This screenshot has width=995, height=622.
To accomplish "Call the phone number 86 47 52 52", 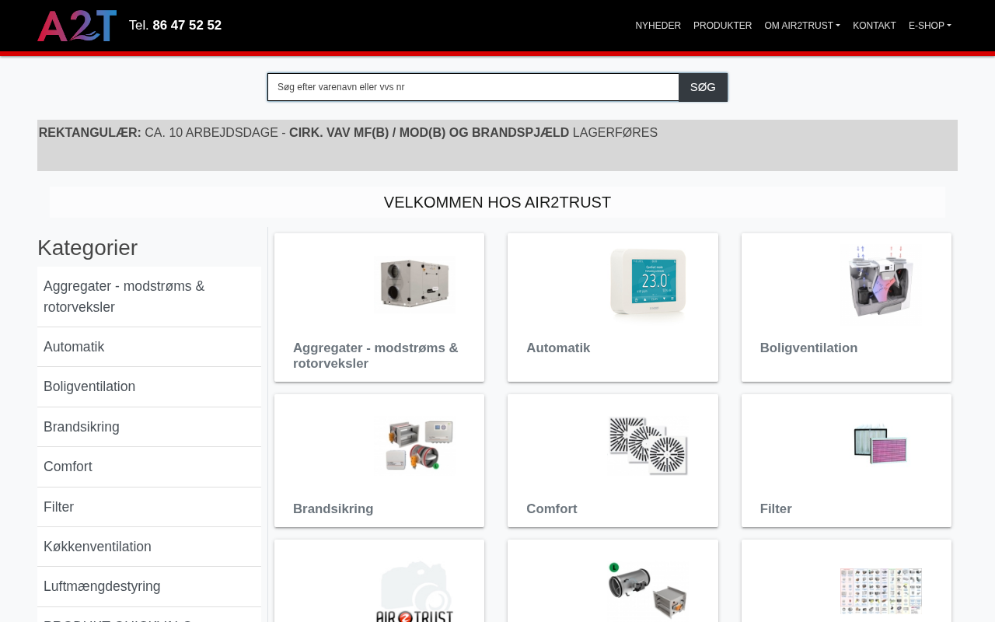I will (x=187, y=26).
